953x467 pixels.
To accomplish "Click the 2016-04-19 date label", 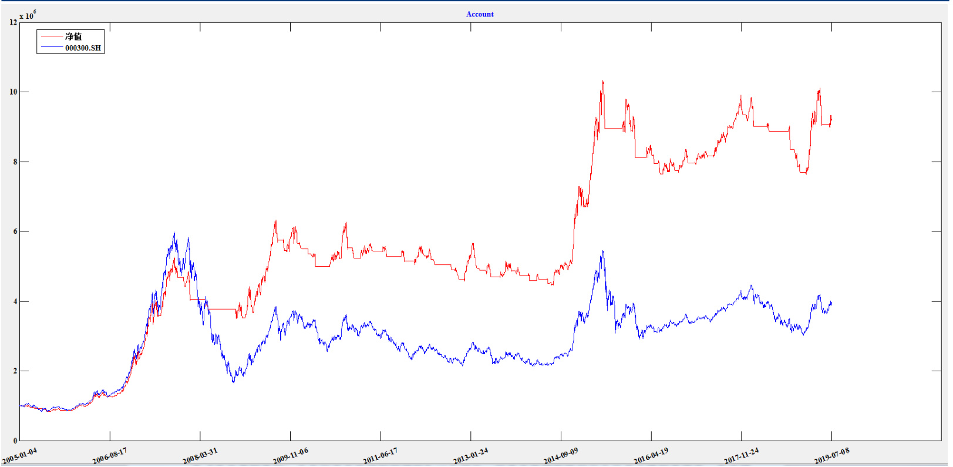I will click(x=651, y=456).
